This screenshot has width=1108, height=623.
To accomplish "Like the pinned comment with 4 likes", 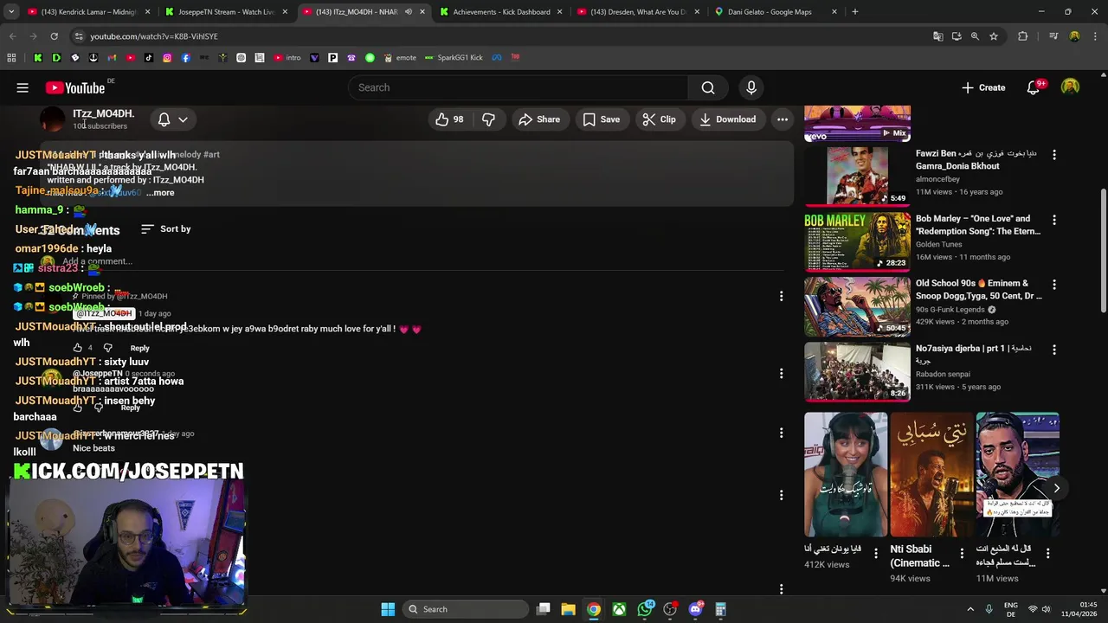I will coord(78,348).
